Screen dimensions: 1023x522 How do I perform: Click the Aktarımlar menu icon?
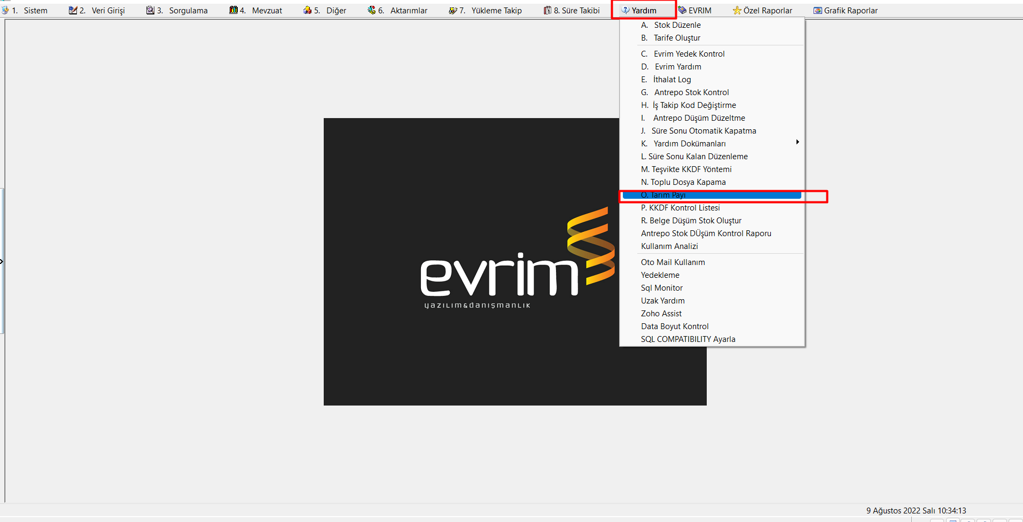(x=372, y=10)
